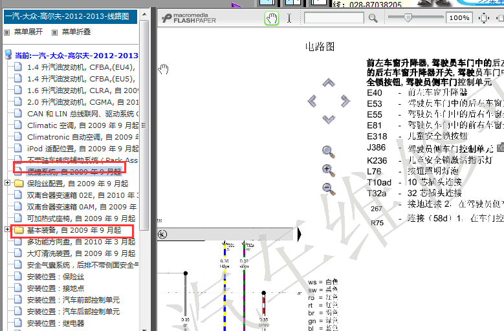Image resolution: width=504 pixels, height=331 pixels.
Task: Select 便捷系统, 自 2009 年 9 月起
Action: [x=74, y=171]
